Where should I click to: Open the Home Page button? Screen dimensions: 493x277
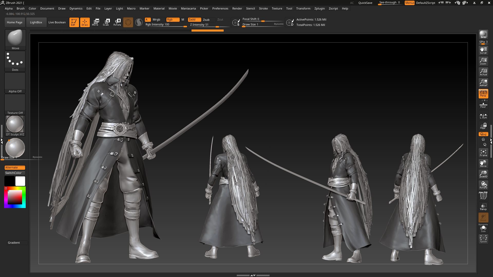pyautogui.click(x=15, y=22)
